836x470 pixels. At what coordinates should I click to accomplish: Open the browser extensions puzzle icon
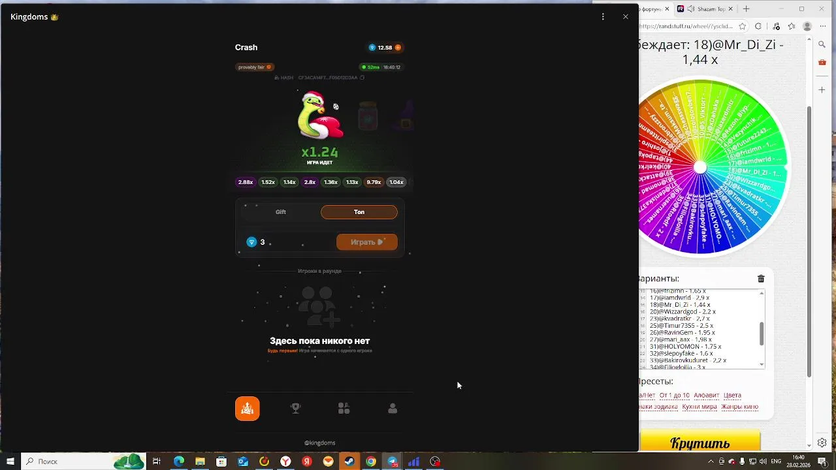coord(758,27)
